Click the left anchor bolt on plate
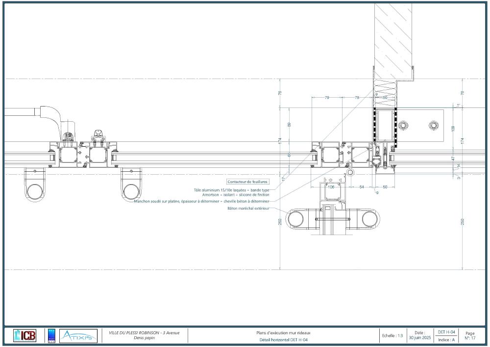The height and width of the screenshot is (347, 490). coord(403,125)
